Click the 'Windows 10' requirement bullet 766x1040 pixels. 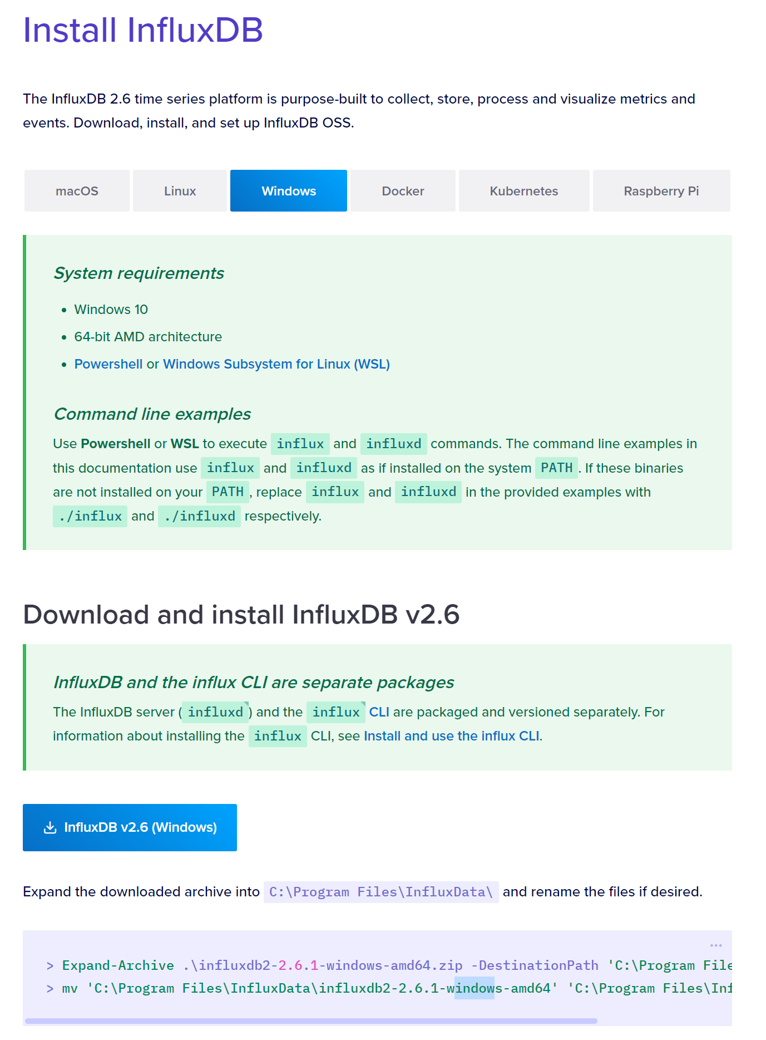(111, 310)
